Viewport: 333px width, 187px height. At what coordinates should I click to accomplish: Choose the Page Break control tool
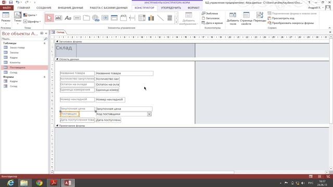click(x=133, y=18)
